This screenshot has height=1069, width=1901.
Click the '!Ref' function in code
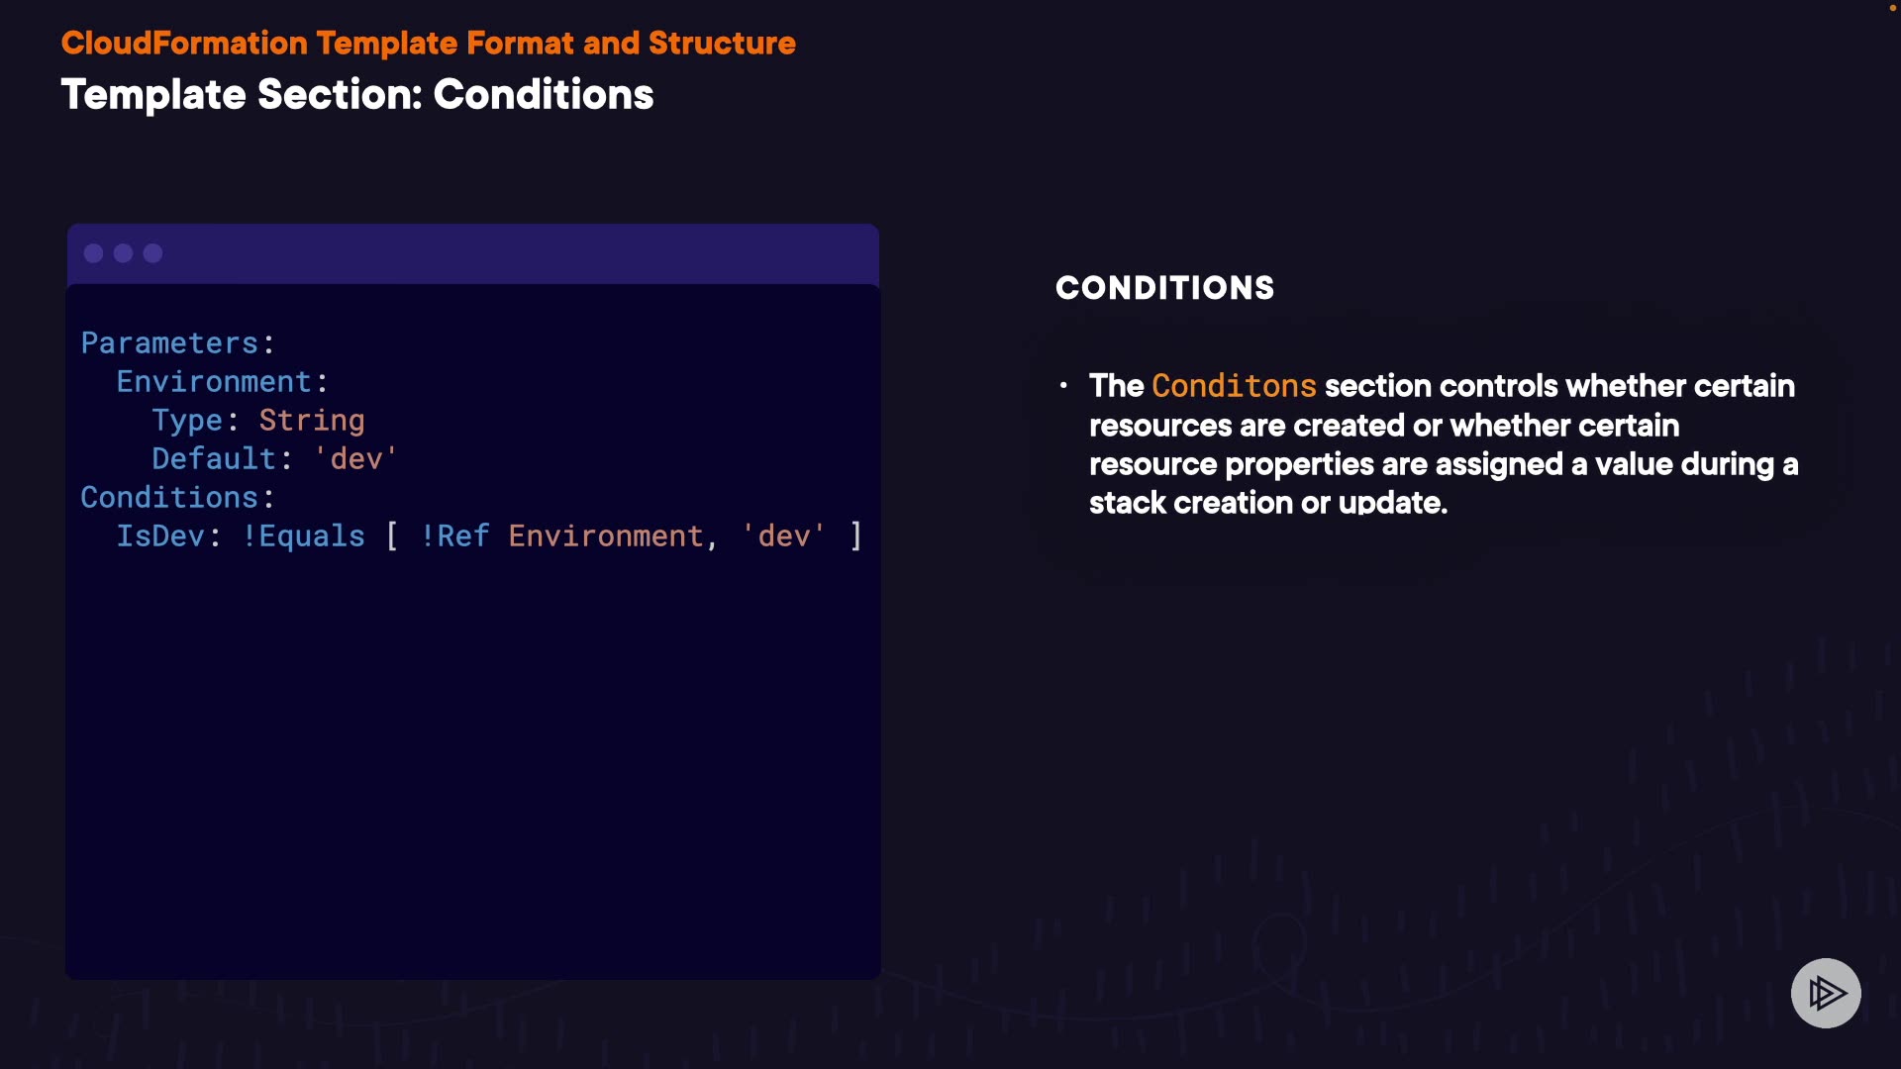click(x=455, y=536)
